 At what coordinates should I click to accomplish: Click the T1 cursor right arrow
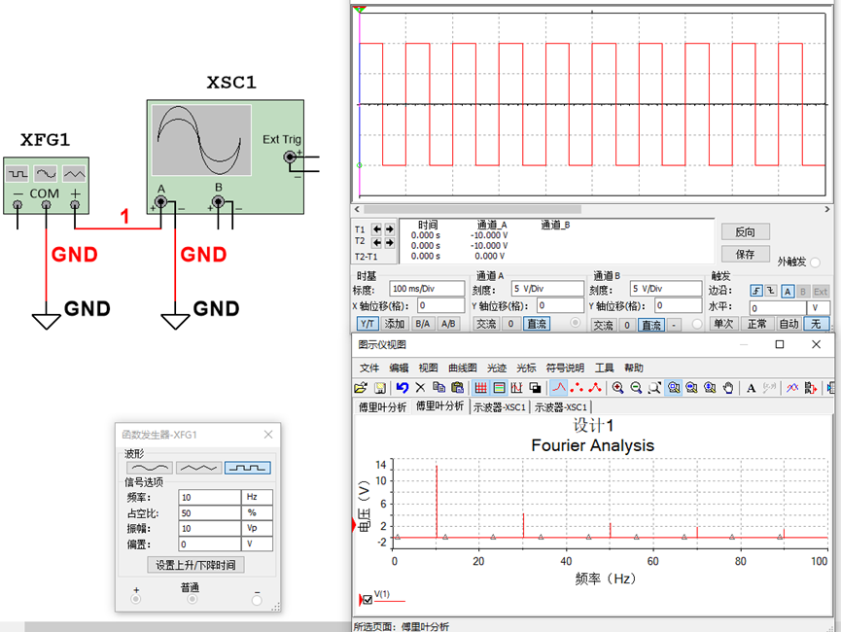point(390,229)
